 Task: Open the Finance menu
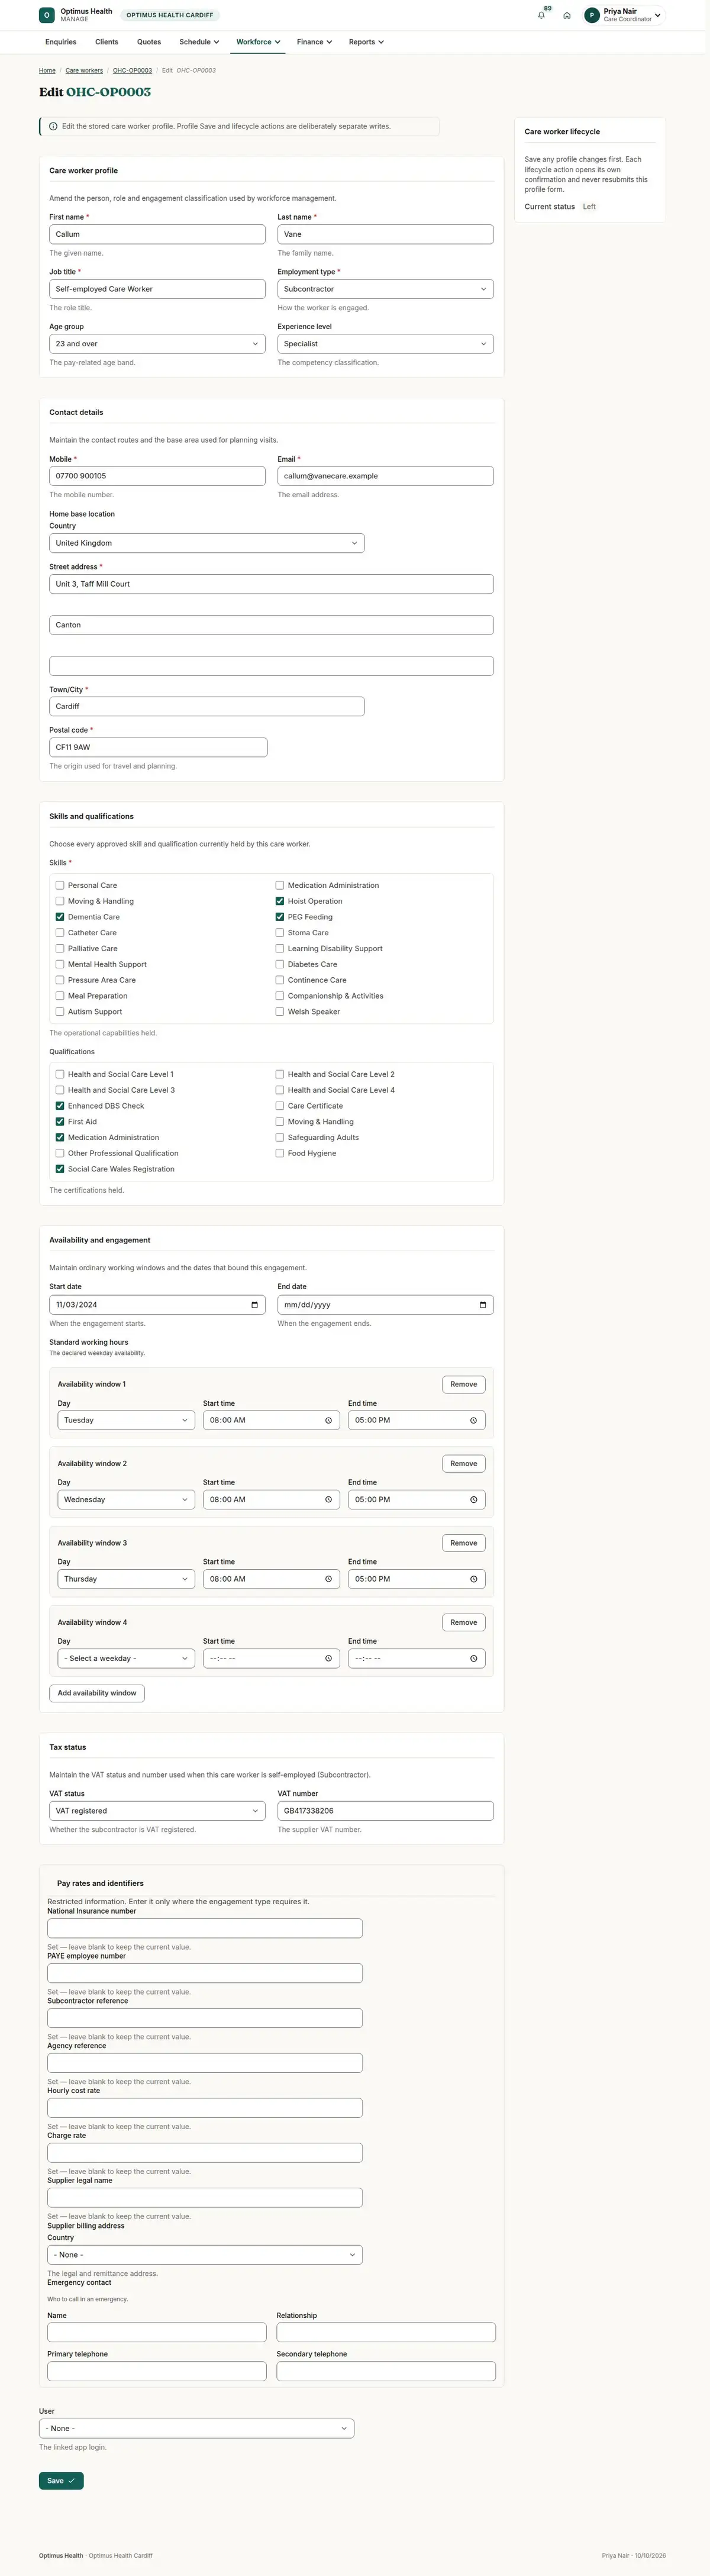pos(314,42)
